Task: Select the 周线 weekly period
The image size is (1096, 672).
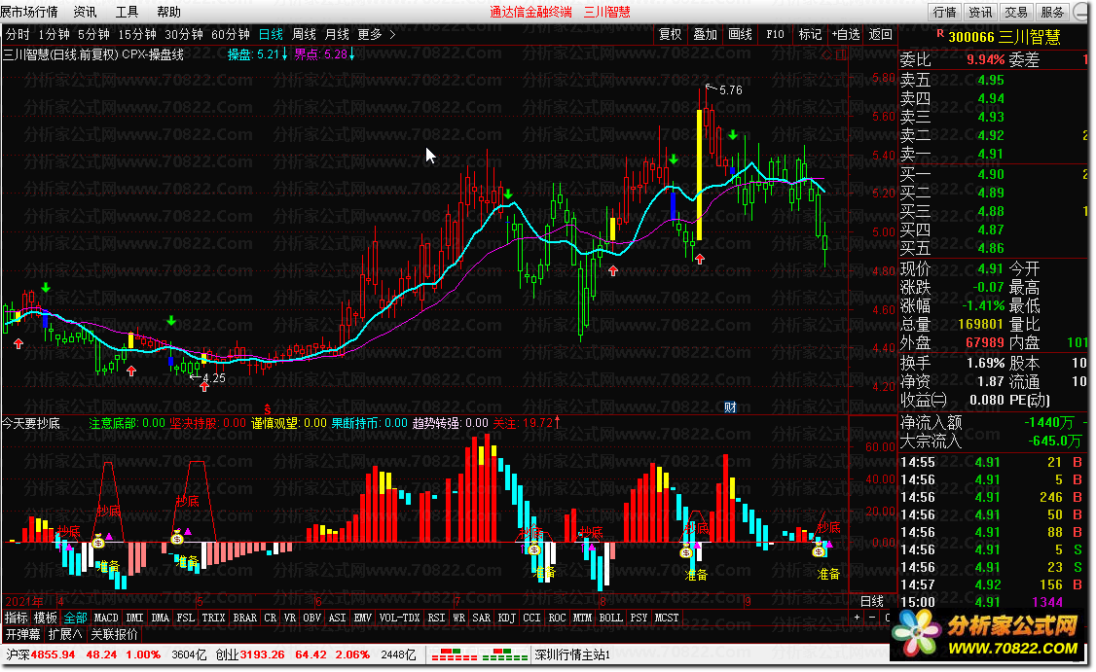Action: tap(304, 34)
